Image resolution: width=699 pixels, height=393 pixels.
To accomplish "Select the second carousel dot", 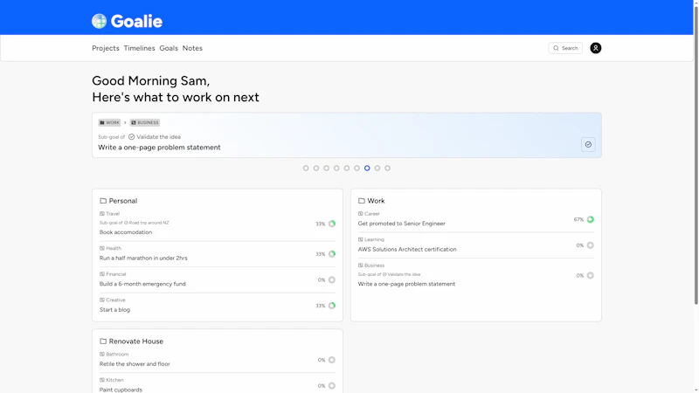I will pyautogui.click(x=316, y=168).
